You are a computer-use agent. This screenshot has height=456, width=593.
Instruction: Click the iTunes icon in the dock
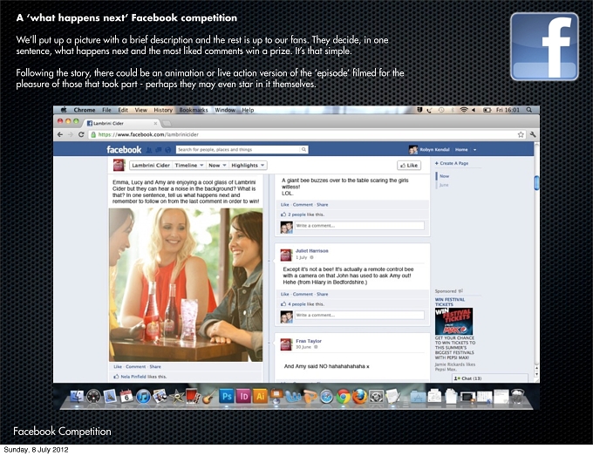point(143,396)
